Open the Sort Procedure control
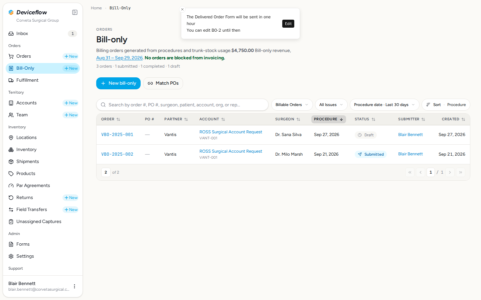Image resolution: width=481 pixels, height=300 pixels. (446, 105)
